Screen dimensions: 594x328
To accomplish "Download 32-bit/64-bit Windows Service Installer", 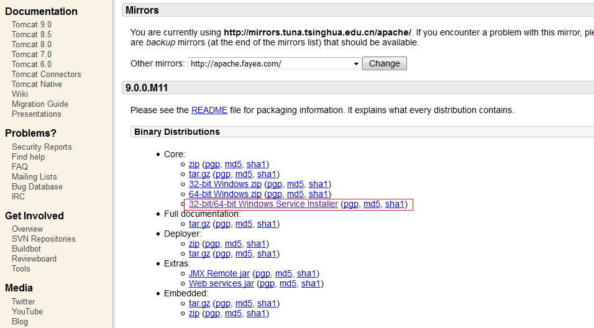I will pyautogui.click(x=263, y=204).
